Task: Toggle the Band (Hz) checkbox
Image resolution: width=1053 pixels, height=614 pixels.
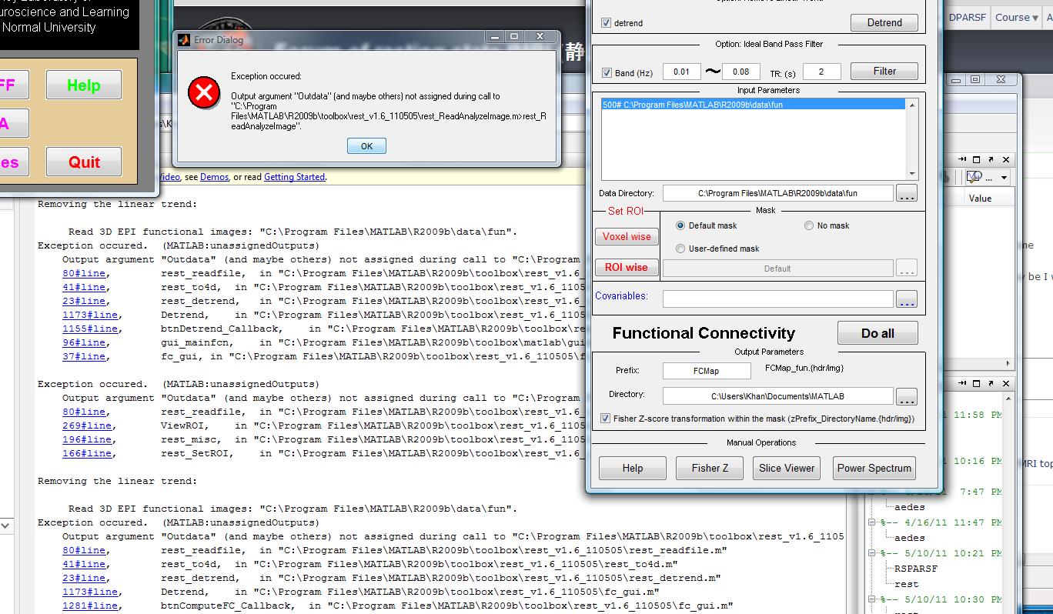Action: coord(607,73)
